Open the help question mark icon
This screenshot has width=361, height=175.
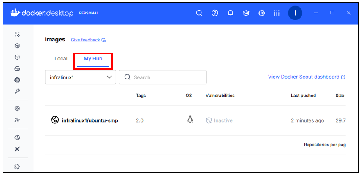click(x=214, y=13)
